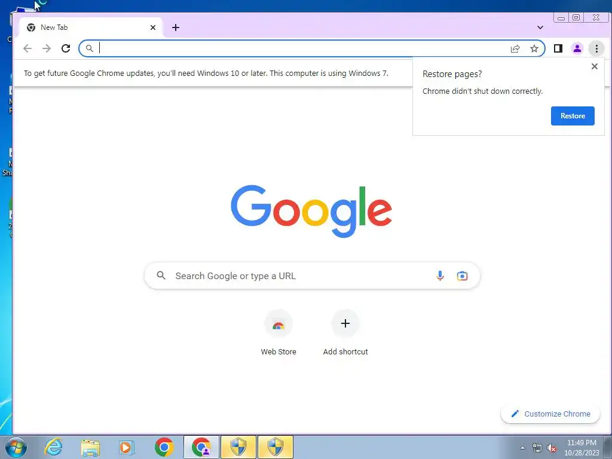Click the magnifier icon in Google search box
This screenshot has height=459, width=612.
[161, 276]
